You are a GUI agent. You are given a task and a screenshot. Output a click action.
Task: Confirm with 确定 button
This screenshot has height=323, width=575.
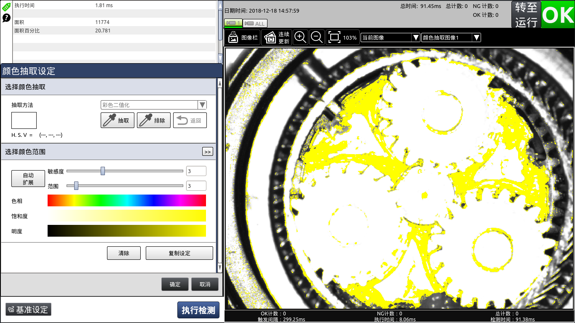(175, 284)
